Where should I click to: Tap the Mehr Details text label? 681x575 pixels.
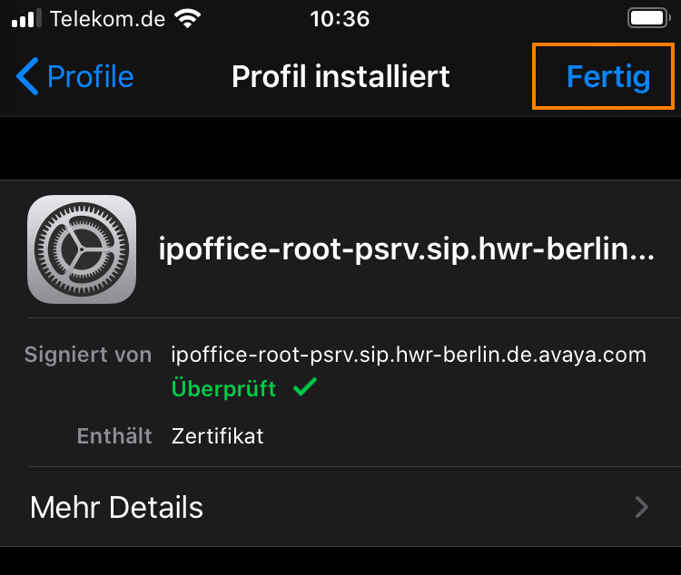click(x=116, y=507)
